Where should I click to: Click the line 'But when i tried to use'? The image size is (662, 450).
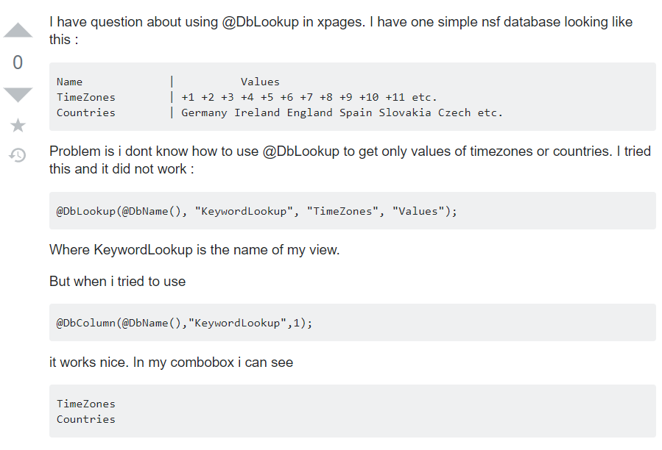pos(118,281)
